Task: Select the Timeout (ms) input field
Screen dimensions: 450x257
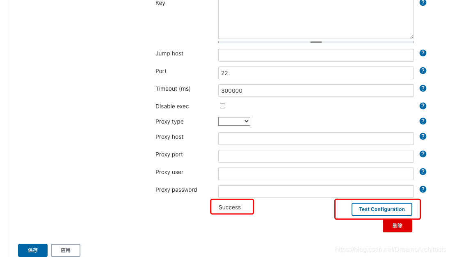Action: pos(316,90)
